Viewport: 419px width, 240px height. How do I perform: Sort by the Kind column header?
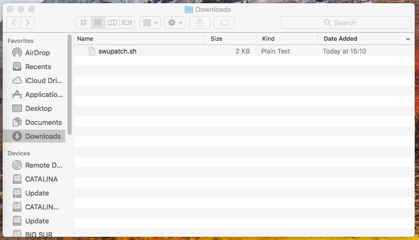click(x=287, y=39)
